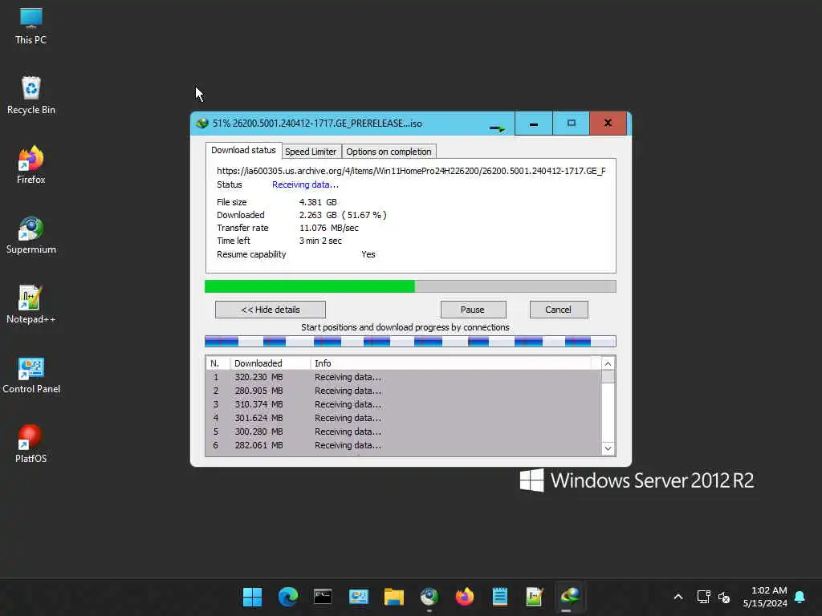Open Microsoft Edge from taskbar
This screenshot has width=822, height=616.
click(288, 597)
